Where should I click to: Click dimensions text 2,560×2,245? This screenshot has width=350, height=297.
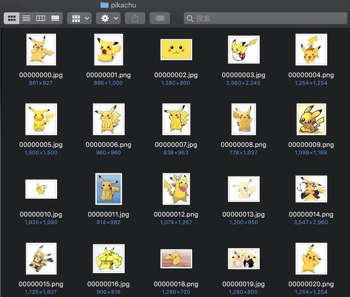(243, 83)
